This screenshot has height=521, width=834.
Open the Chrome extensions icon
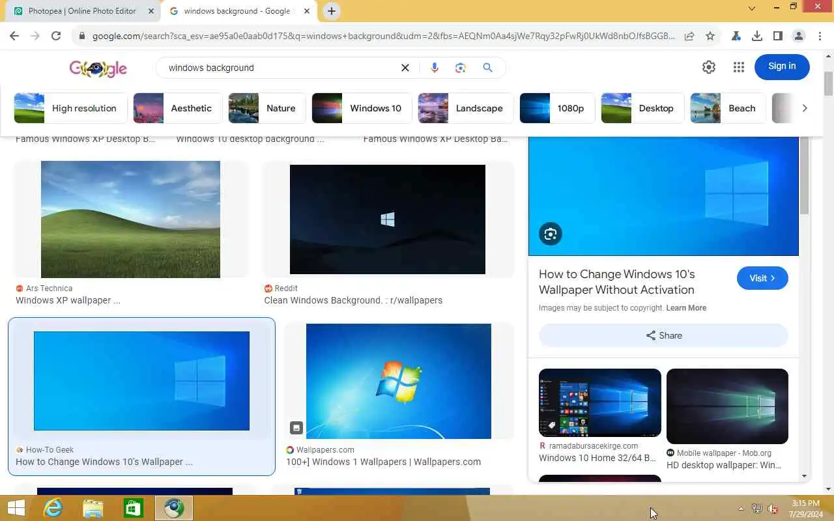point(736,36)
